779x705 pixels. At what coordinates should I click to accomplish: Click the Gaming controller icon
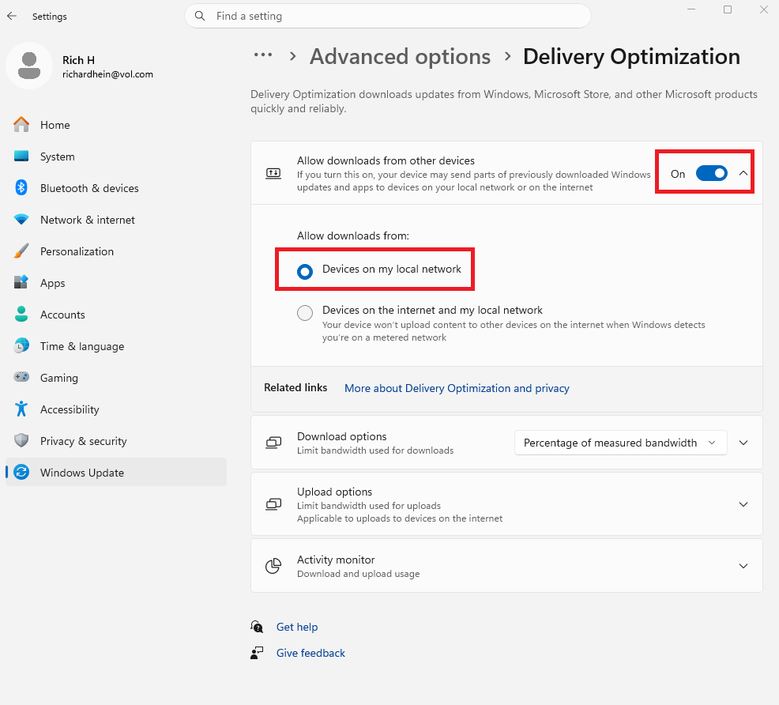[21, 376]
